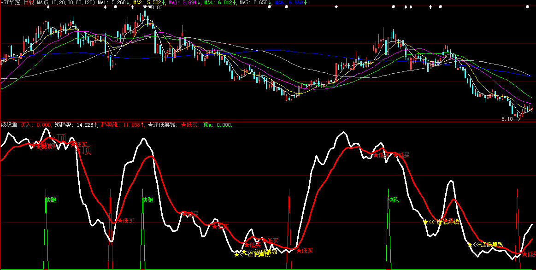Select the 日线 period label
This screenshot has width=536, height=270.
point(29,3)
